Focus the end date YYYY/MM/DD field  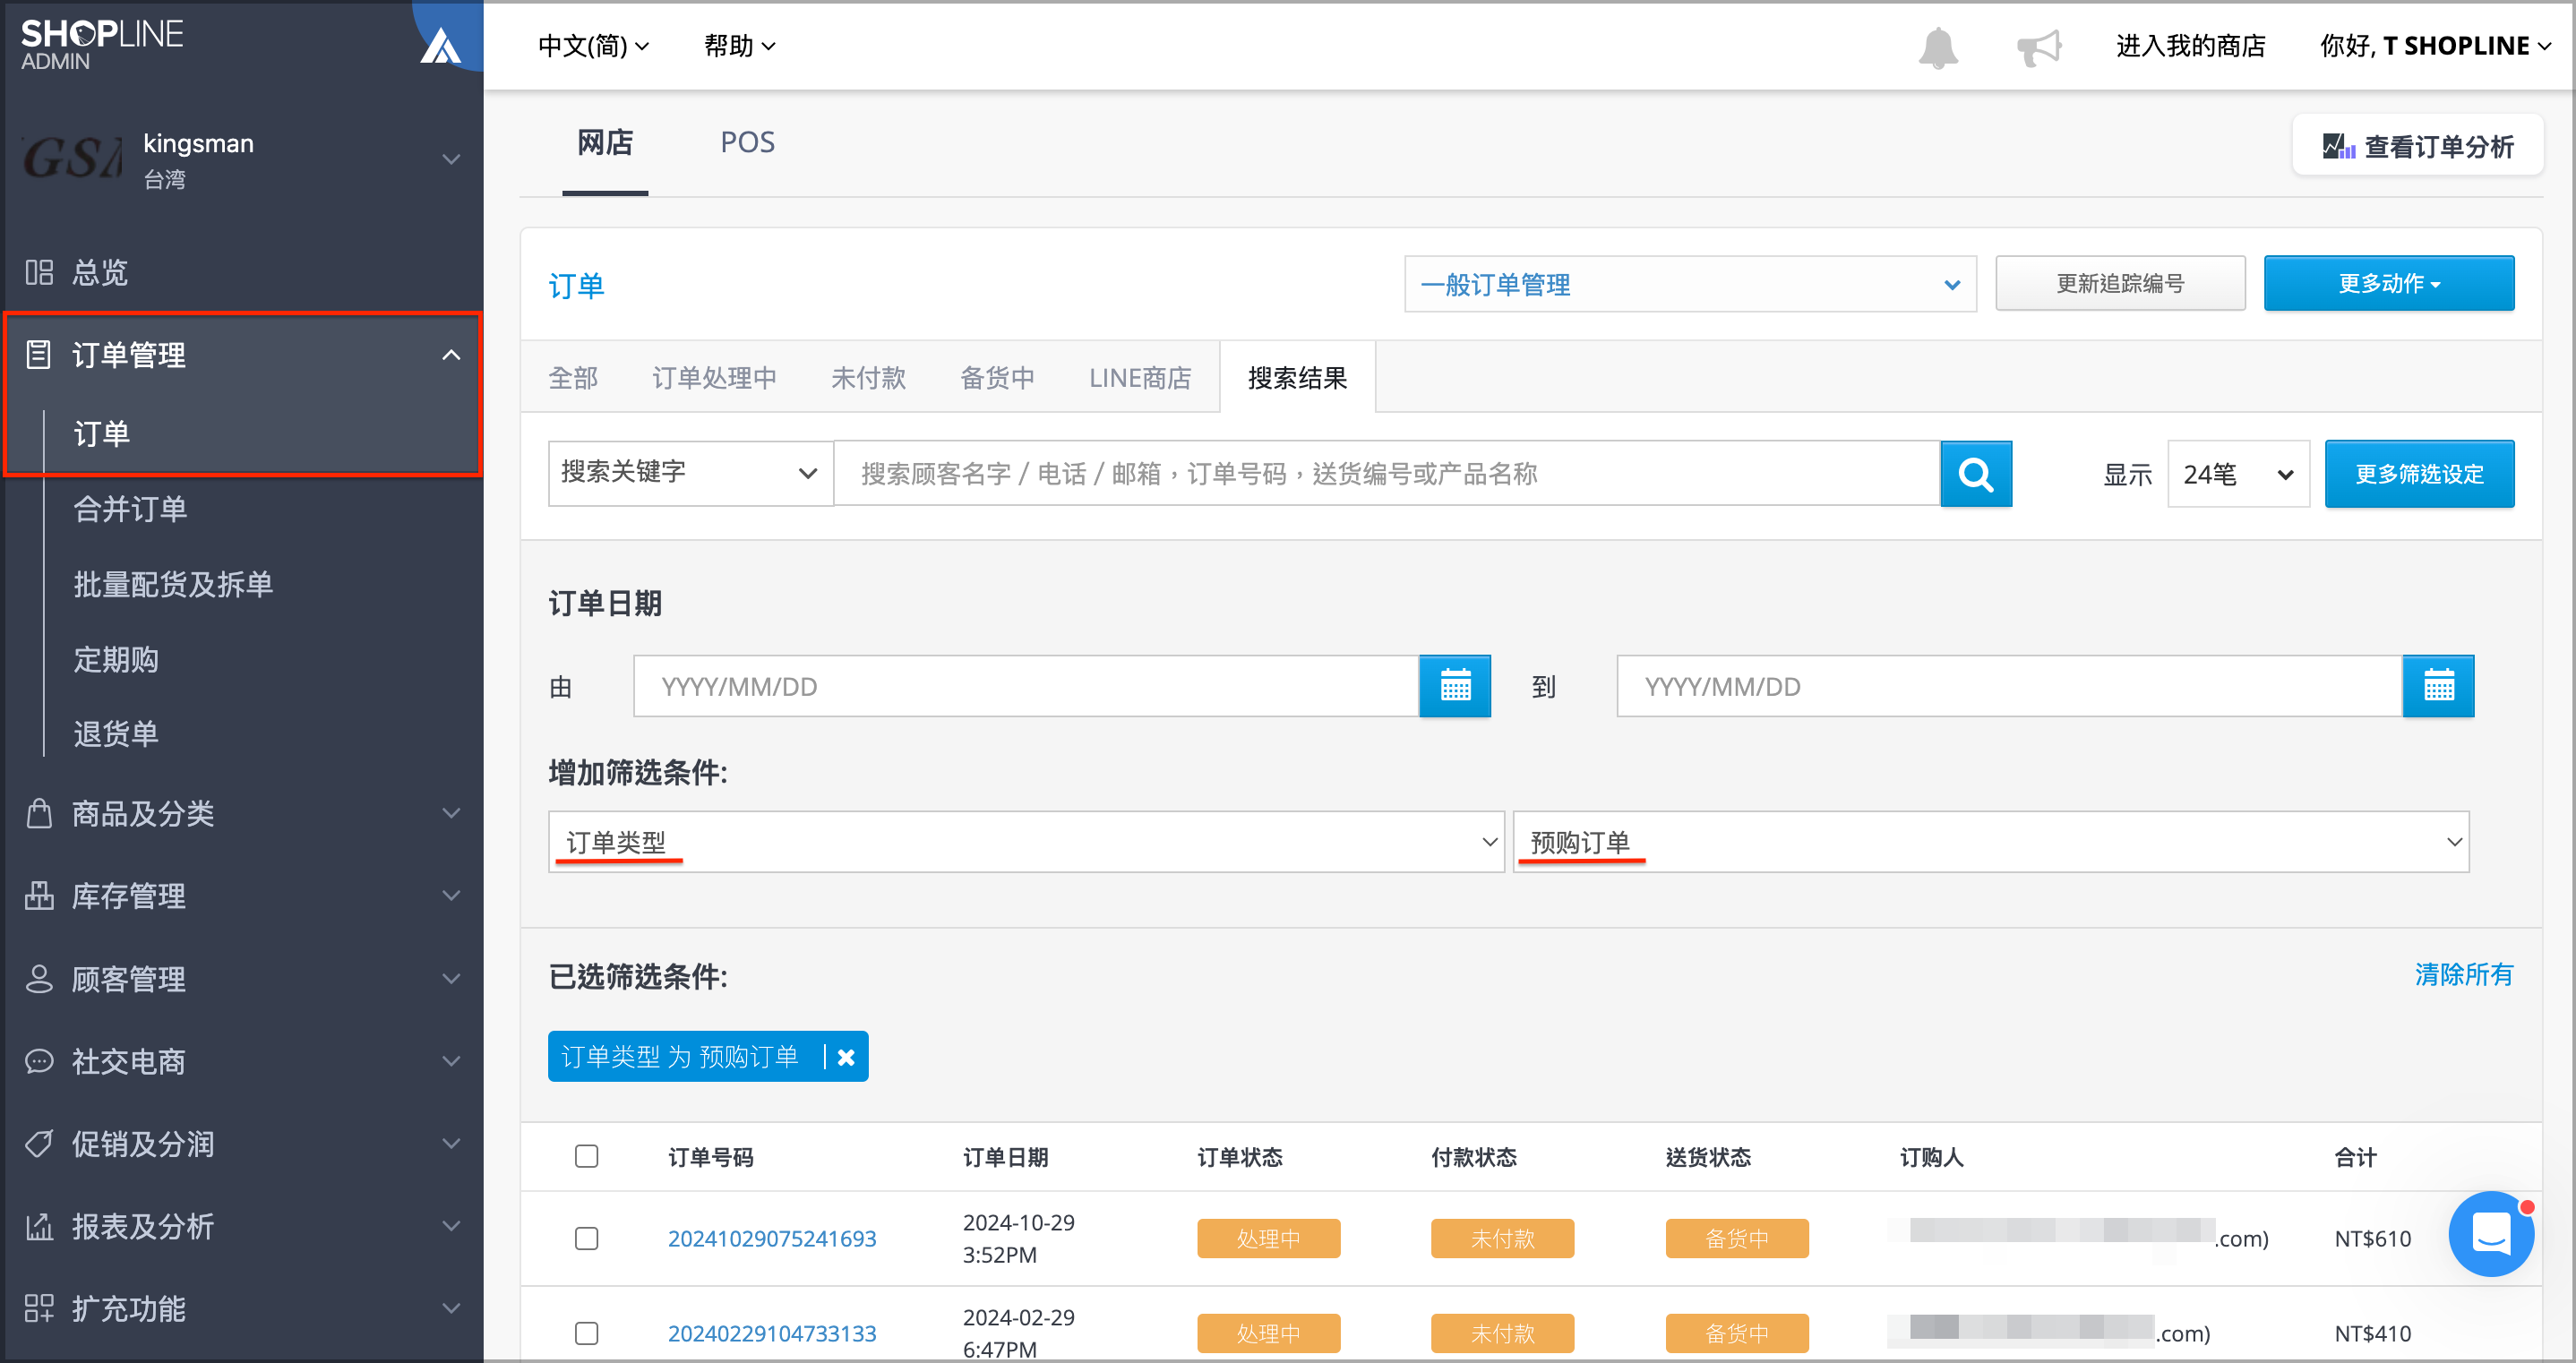tap(2009, 686)
